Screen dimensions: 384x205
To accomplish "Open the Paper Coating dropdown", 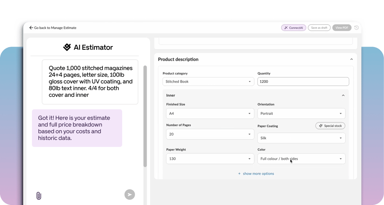I will pos(301,138).
